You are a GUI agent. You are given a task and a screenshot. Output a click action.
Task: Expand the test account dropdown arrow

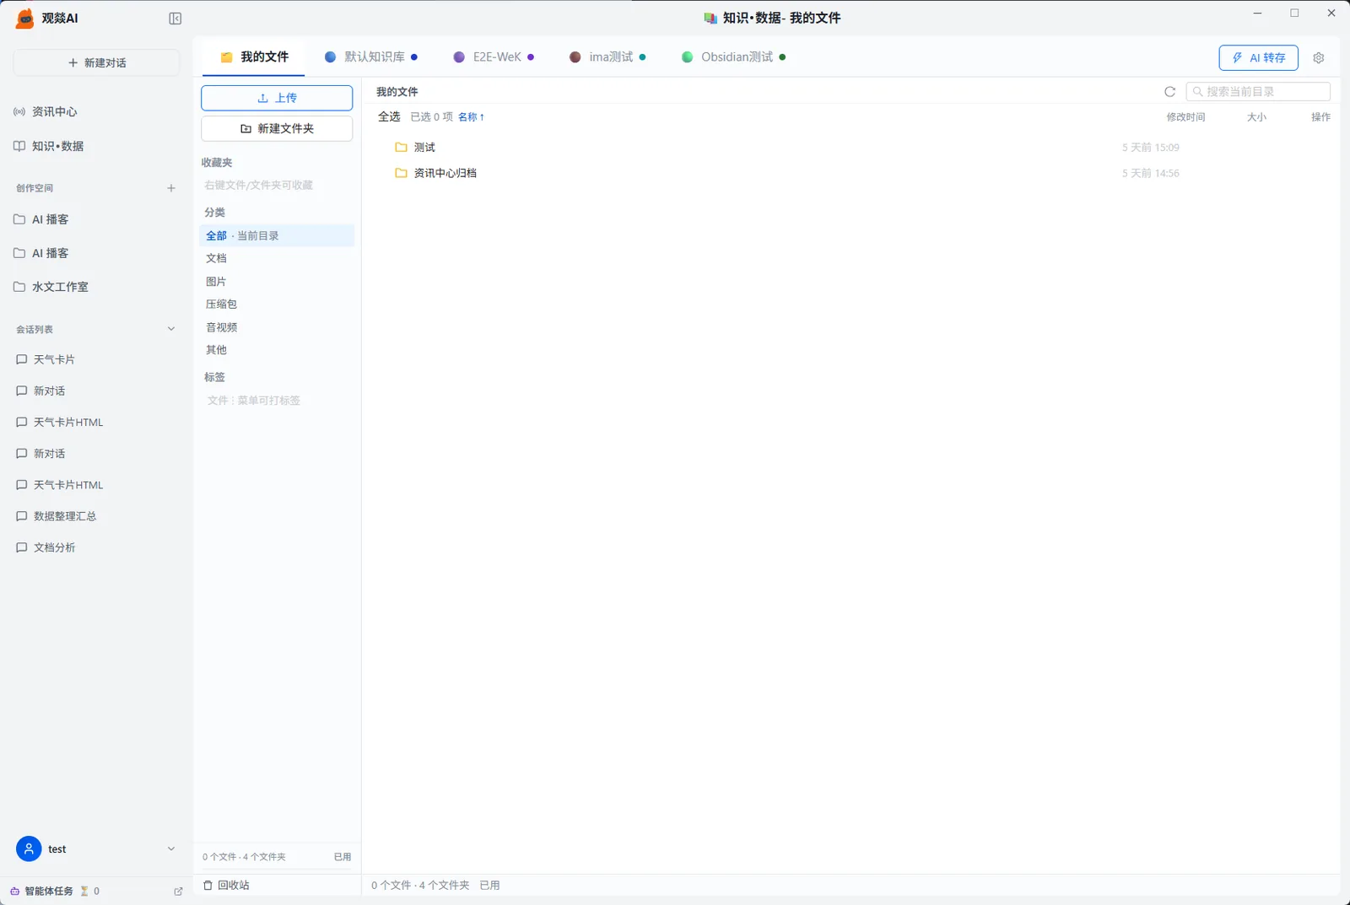[171, 849]
